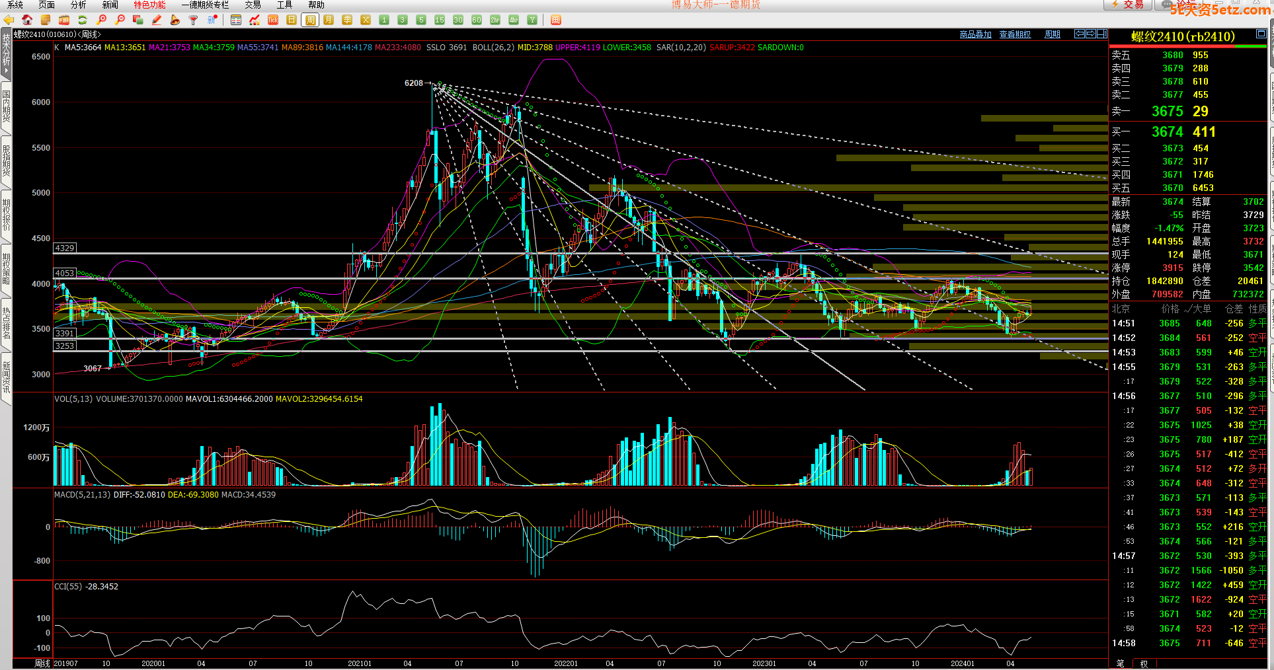The image size is (1274, 670).
Task: Open the 分析 menu
Action: [x=78, y=5]
